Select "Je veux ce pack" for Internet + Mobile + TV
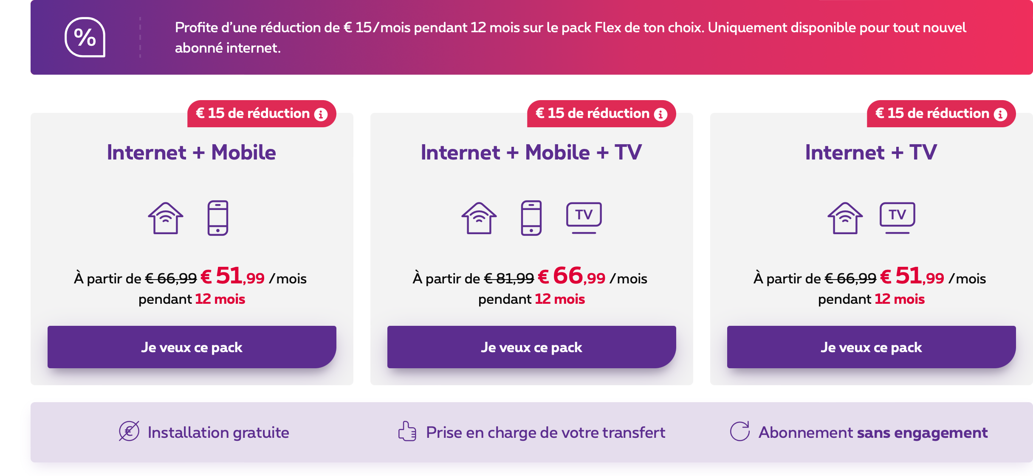This screenshot has height=476, width=1033. pos(532,347)
